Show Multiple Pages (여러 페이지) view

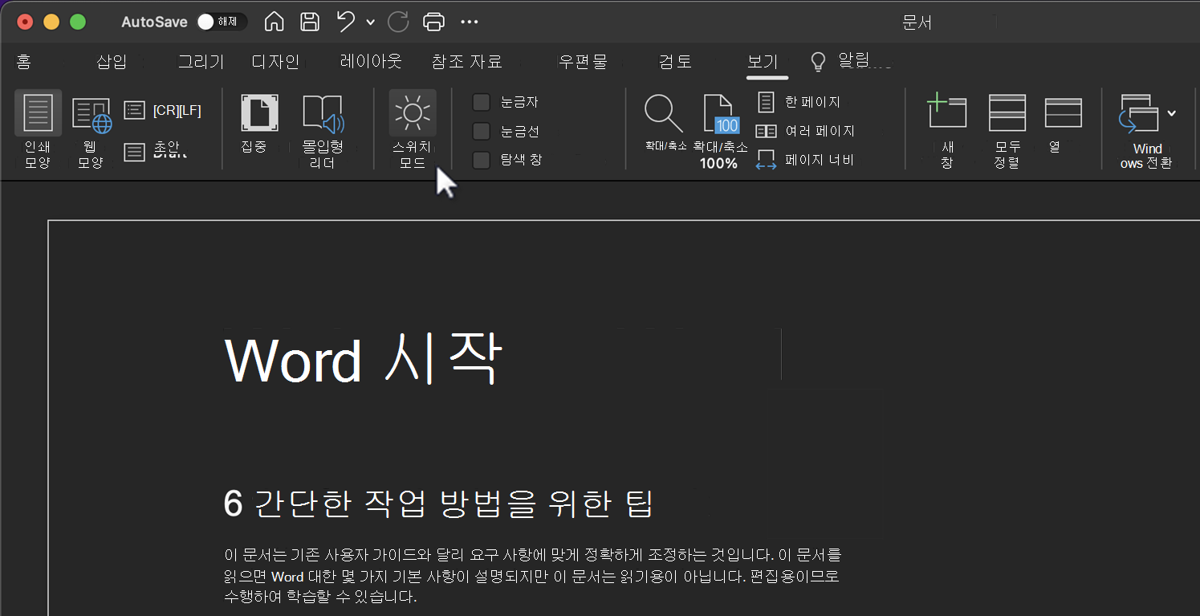(x=806, y=131)
